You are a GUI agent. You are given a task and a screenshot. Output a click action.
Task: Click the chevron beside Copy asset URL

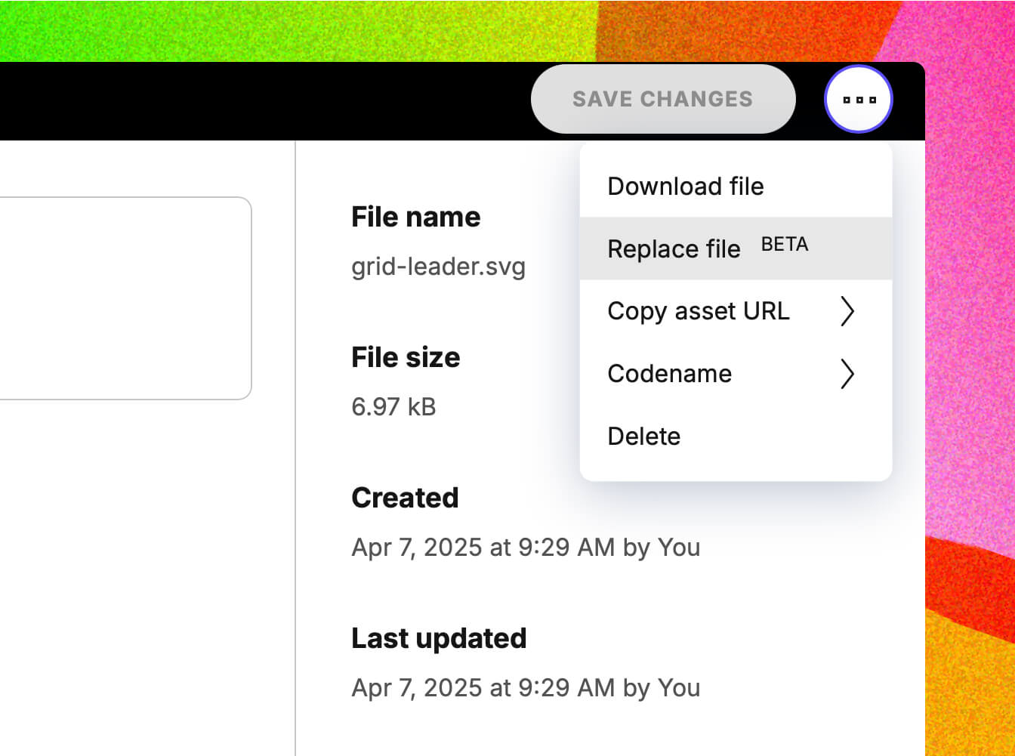point(847,311)
